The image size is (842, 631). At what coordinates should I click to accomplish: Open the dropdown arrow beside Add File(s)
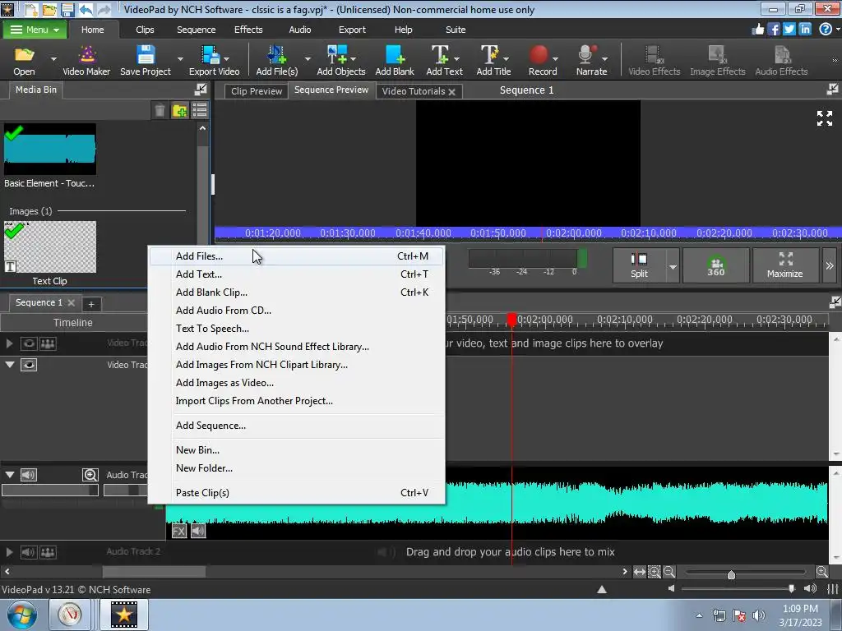(x=308, y=58)
